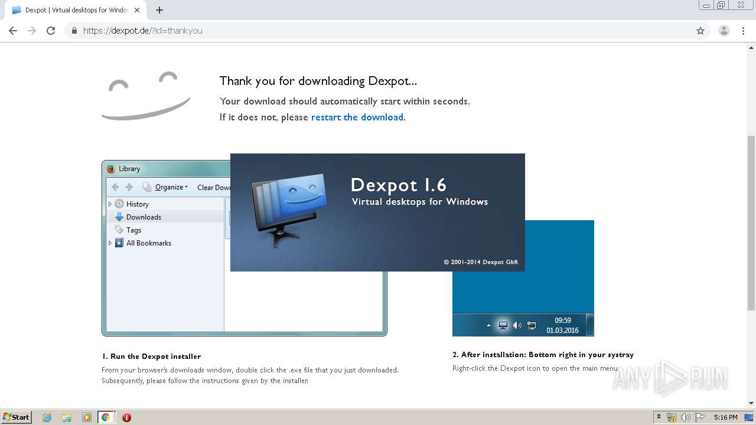Open Chrome's three-dot menu
This screenshot has width=756, height=425.
(x=743, y=31)
